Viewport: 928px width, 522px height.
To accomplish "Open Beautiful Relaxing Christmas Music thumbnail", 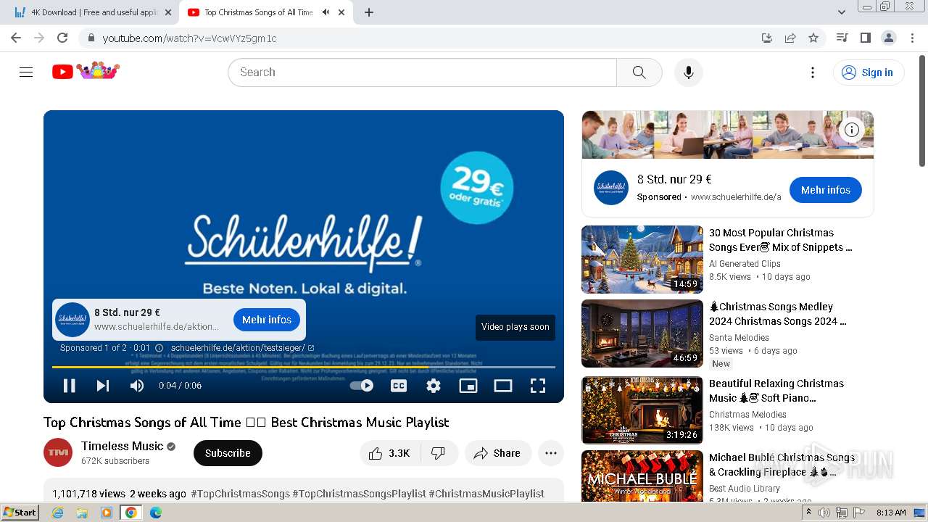I will coord(642,410).
